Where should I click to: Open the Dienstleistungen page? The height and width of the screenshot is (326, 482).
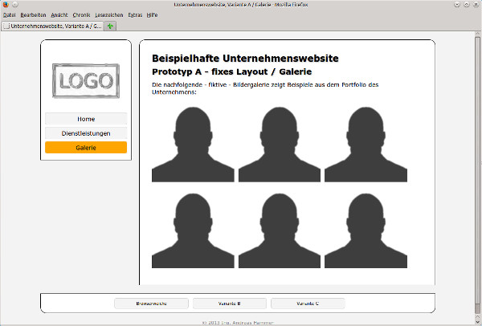86,133
